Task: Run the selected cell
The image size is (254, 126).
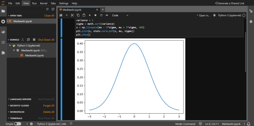Action: (90, 15)
